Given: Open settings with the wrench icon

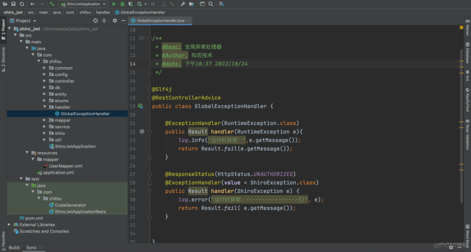Looking at the screenshot, I should pyautogui.click(x=183, y=4).
